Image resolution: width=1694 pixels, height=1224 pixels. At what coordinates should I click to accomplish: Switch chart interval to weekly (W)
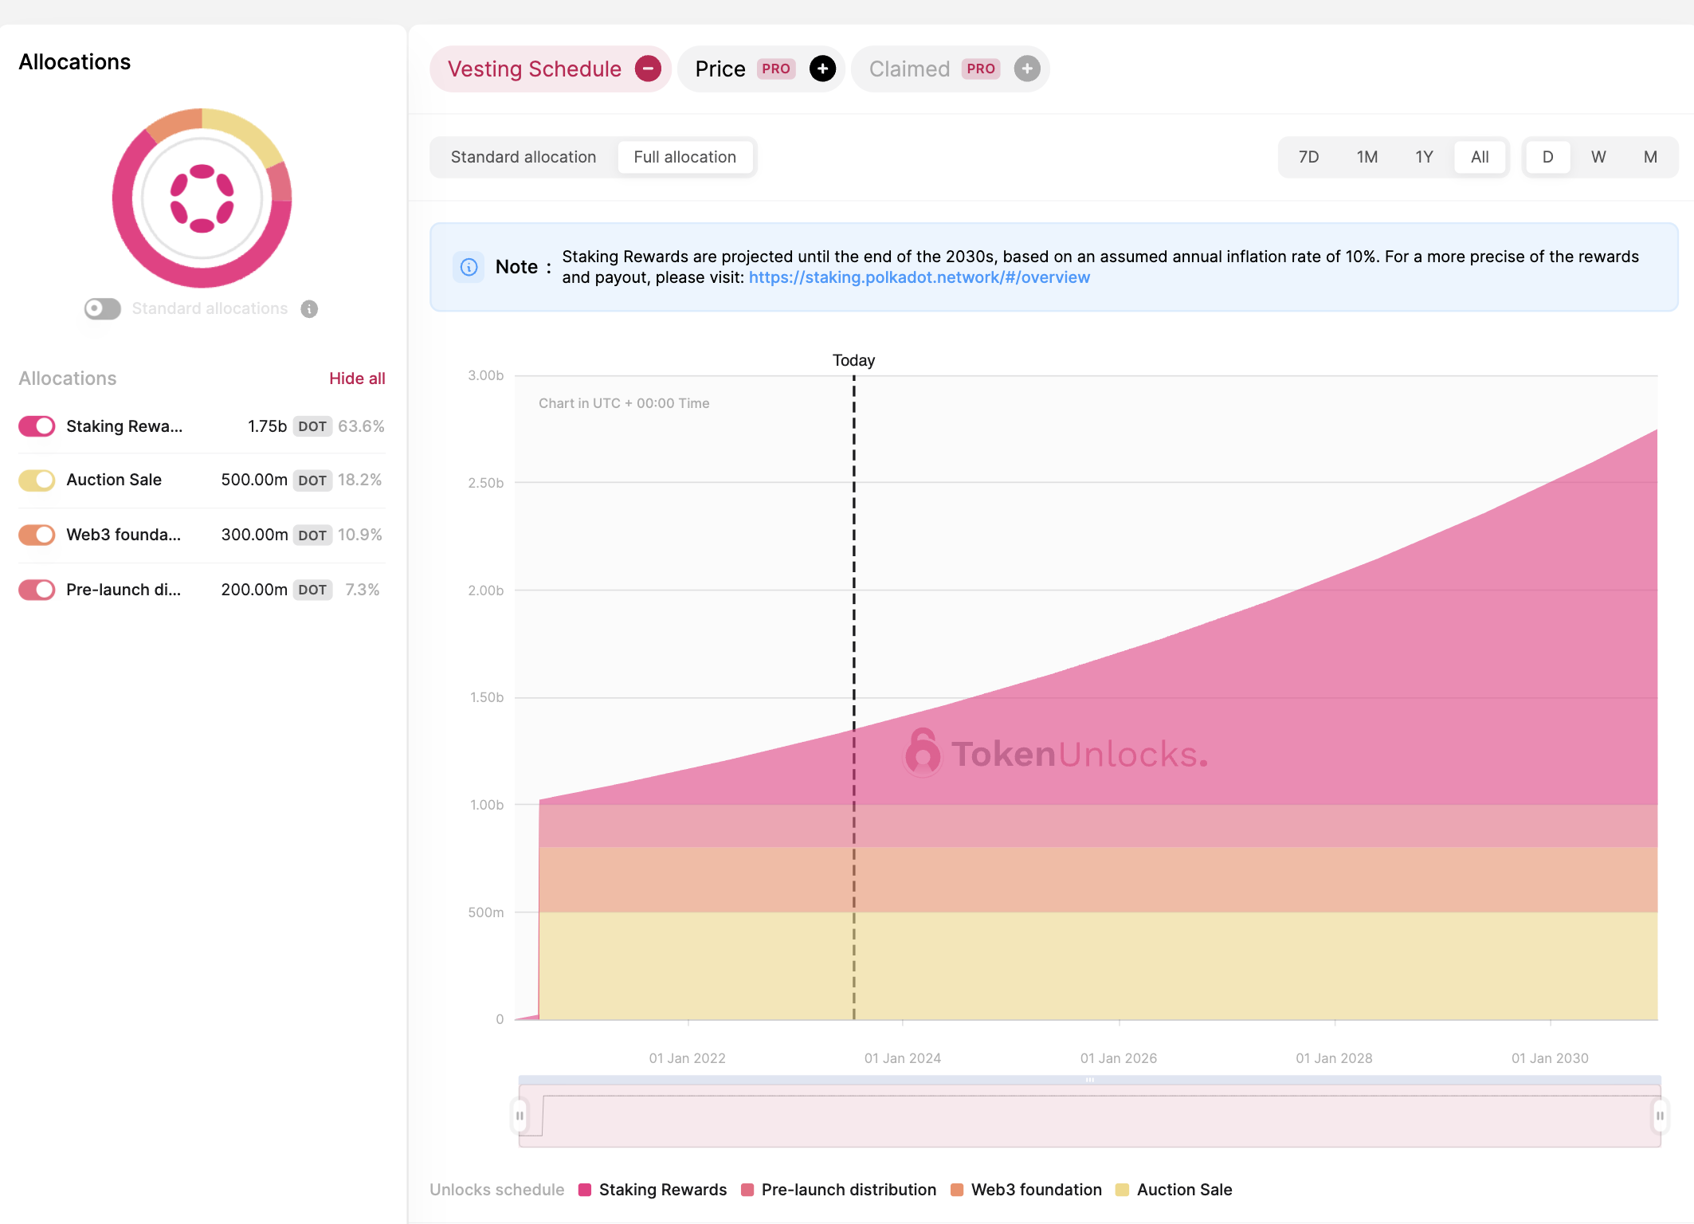point(1598,157)
